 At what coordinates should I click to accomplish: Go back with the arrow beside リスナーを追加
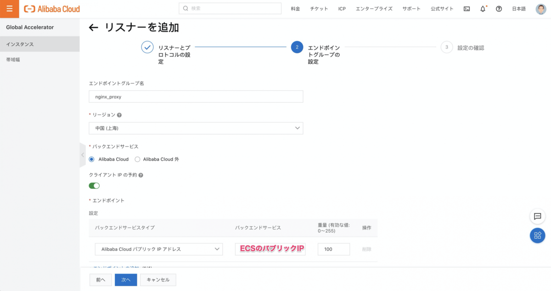pyautogui.click(x=94, y=28)
